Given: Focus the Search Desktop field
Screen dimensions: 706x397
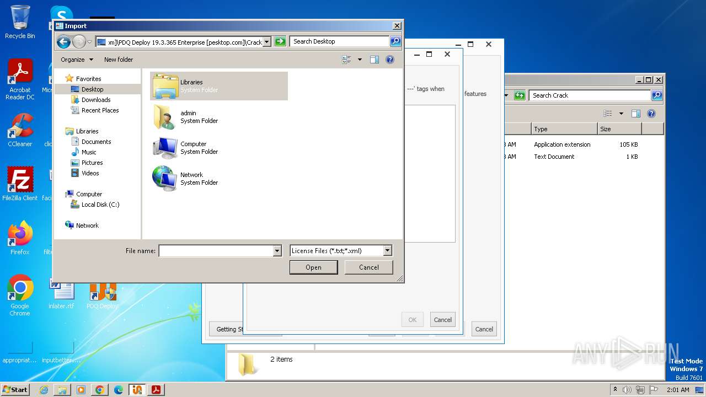Looking at the screenshot, I should pos(339,41).
